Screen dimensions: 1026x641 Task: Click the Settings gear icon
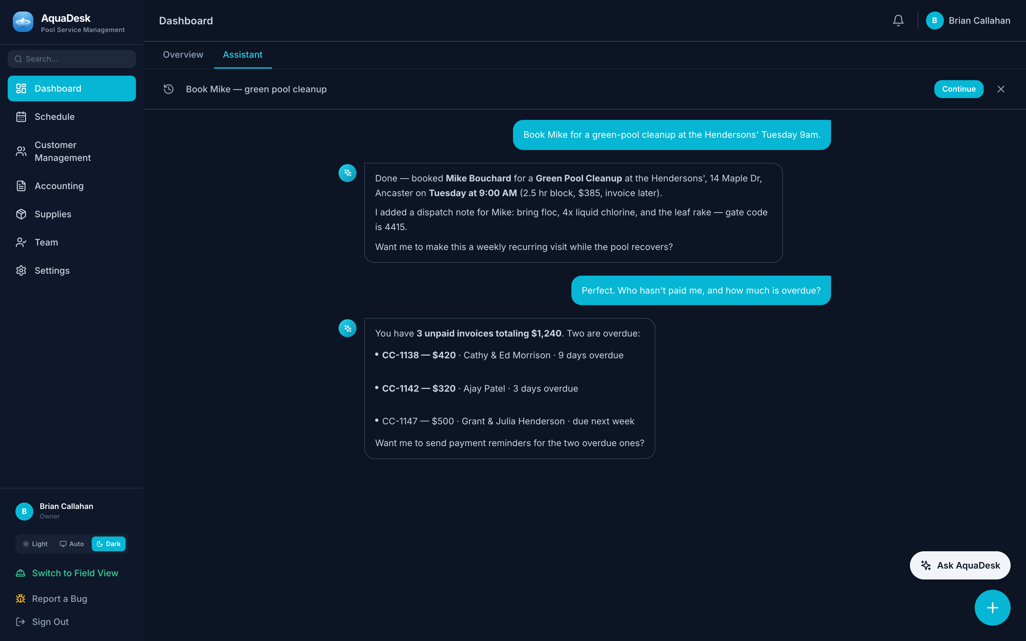(x=21, y=271)
